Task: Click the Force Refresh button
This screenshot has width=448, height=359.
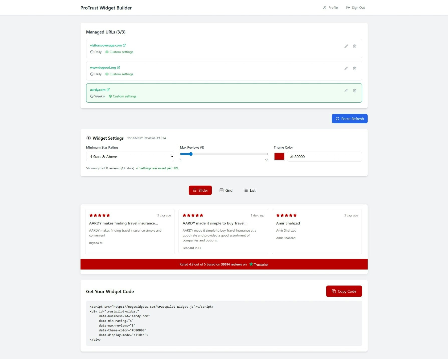Action: click(350, 118)
